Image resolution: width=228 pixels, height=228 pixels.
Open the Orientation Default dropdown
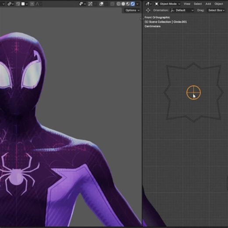[x=182, y=10]
